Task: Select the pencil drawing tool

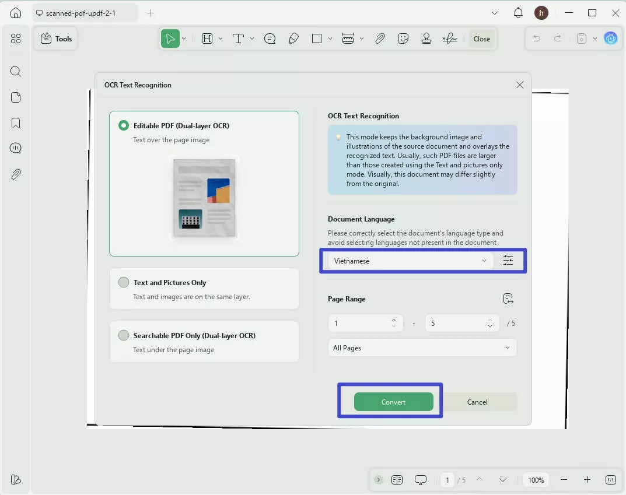Action: [x=294, y=38]
